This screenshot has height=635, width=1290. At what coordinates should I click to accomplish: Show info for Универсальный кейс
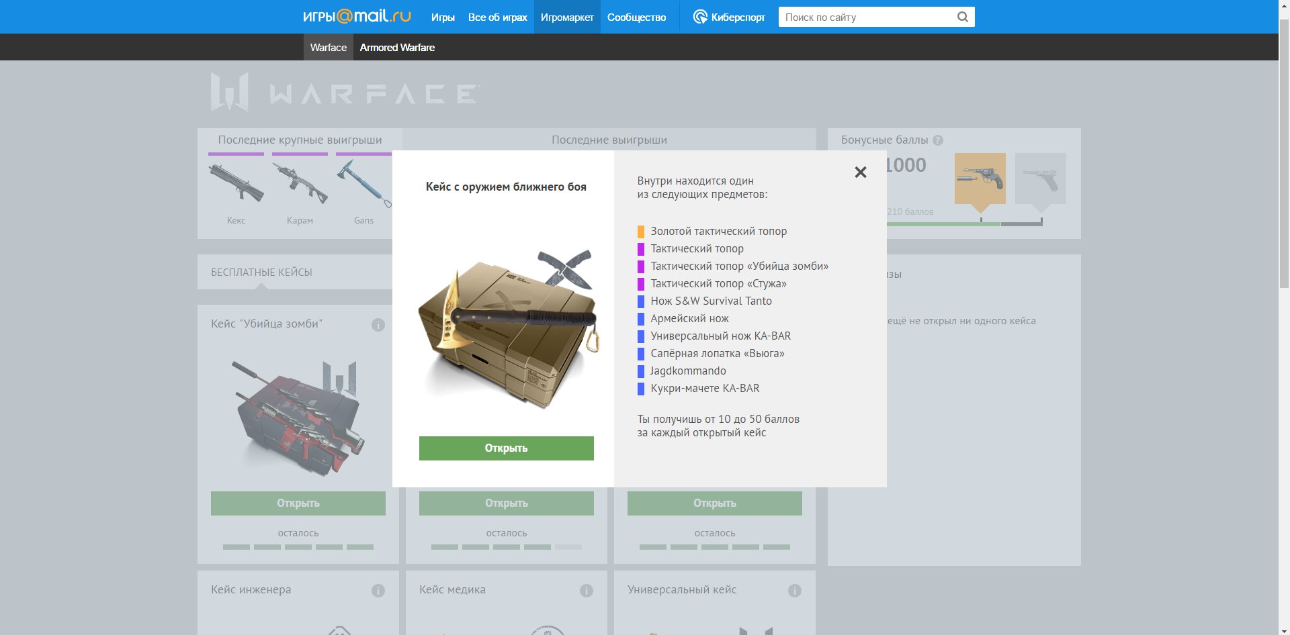795,591
